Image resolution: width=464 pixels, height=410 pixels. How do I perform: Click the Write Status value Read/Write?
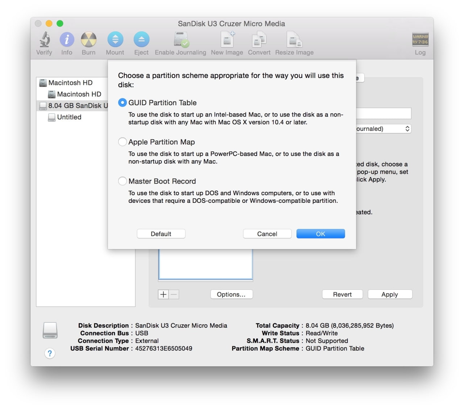tap(322, 333)
